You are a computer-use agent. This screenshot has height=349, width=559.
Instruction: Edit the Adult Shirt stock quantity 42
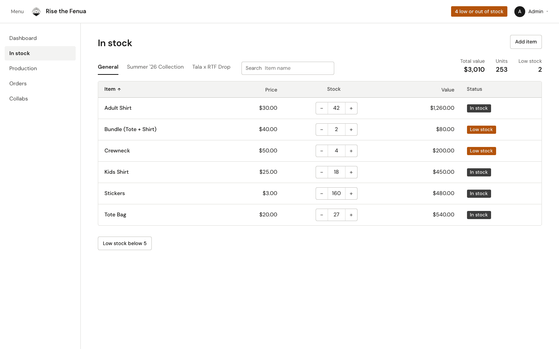pos(337,108)
